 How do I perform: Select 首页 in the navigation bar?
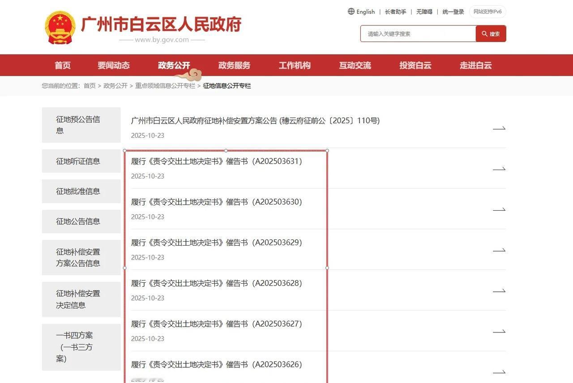[62, 65]
